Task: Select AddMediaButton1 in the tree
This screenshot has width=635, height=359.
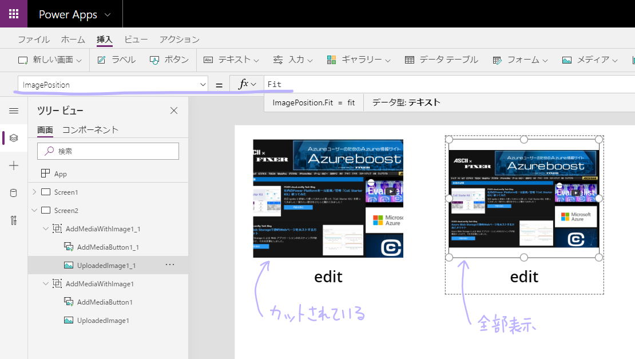Action: (x=105, y=302)
